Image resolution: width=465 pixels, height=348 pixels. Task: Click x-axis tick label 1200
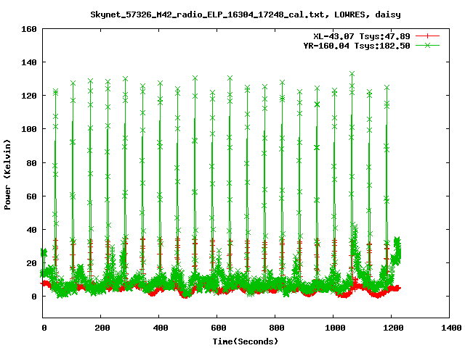(393, 328)
